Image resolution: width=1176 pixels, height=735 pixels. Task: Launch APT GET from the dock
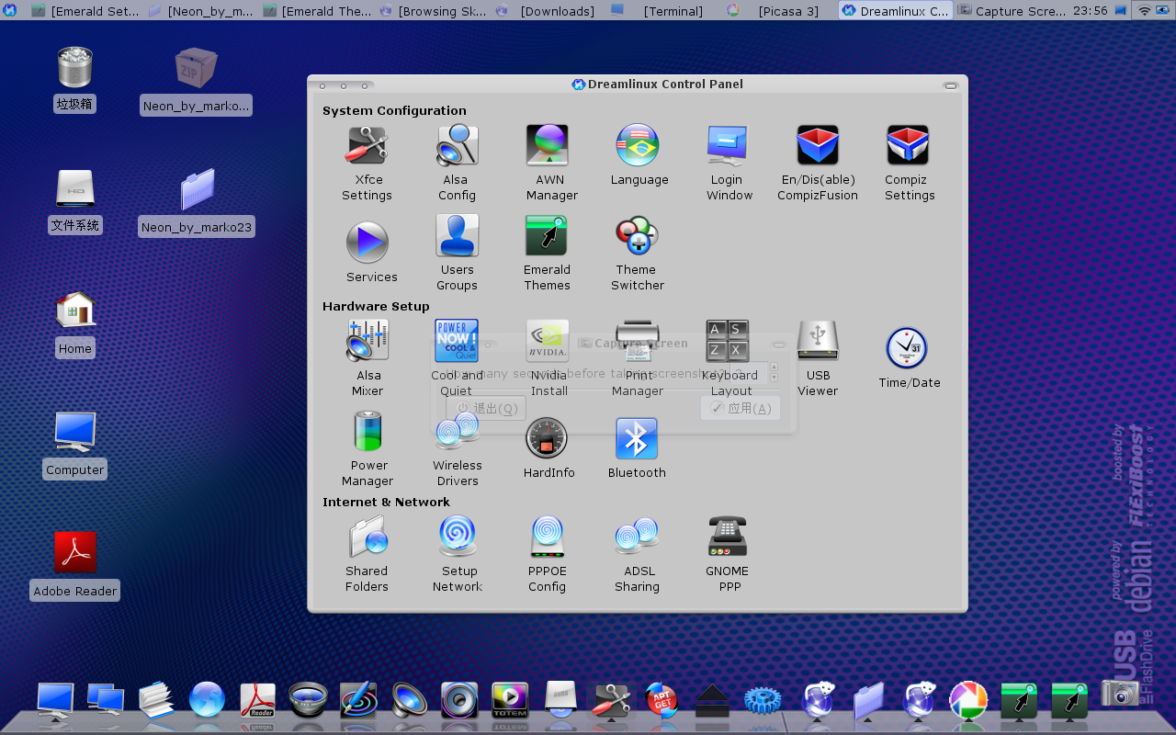point(661,700)
